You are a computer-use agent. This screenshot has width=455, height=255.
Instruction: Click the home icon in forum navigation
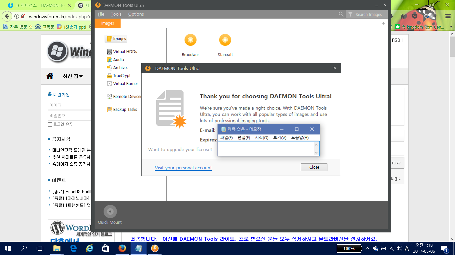click(50, 76)
